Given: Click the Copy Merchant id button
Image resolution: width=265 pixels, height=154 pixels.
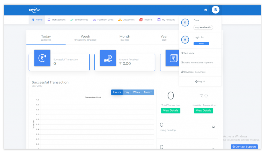Looking at the screenshot, I should [203, 27].
